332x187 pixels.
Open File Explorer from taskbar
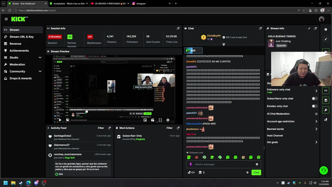tap(13, 183)
